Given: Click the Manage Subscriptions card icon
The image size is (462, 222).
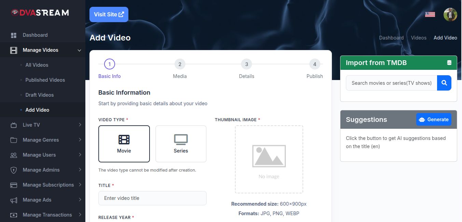Looking at the screenshot, I should pos(14,185).
